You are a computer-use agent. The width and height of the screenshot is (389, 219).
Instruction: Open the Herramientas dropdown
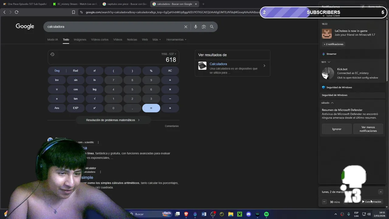(x=176, y=40)
